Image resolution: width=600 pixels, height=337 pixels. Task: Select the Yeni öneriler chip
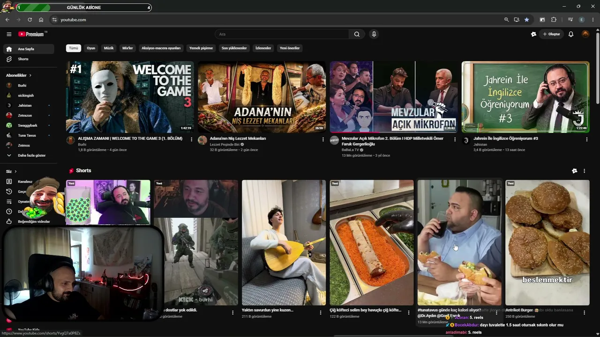tap(290, 48)
